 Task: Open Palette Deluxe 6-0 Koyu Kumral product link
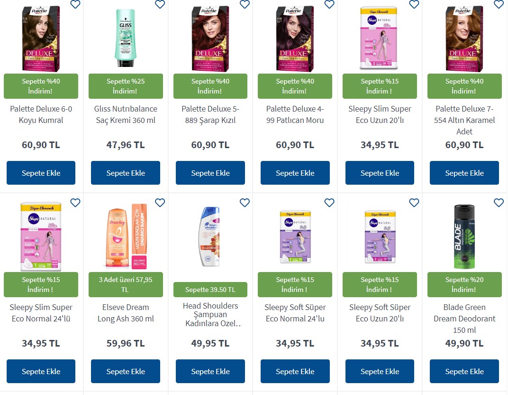[x=41, y=114]
